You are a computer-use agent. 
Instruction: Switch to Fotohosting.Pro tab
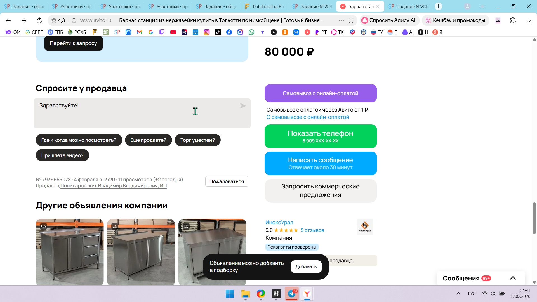264,6
